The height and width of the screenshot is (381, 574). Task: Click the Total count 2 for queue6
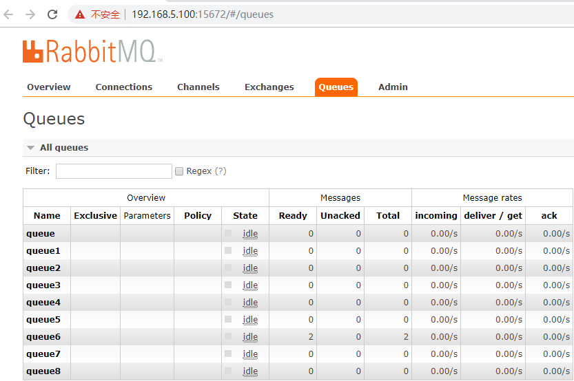(406, 337)
